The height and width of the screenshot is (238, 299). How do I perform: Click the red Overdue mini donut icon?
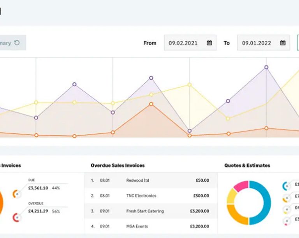17,217
